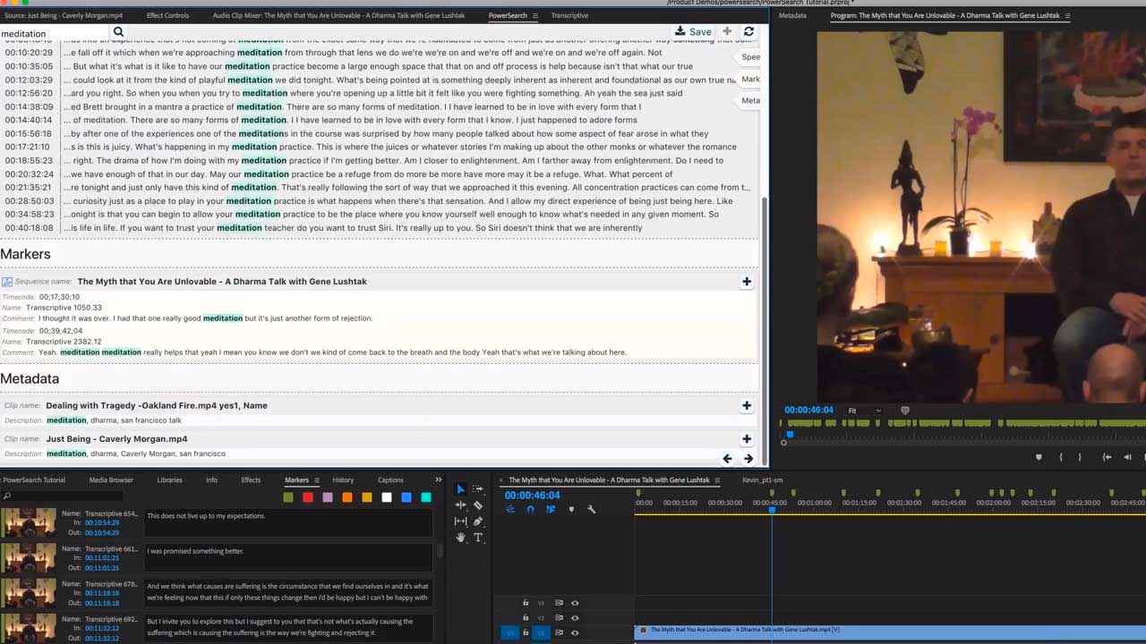Show more panel tabs with double chevron
The height and width of the screenshot is (644, 1146).
(x=438, y=480)
